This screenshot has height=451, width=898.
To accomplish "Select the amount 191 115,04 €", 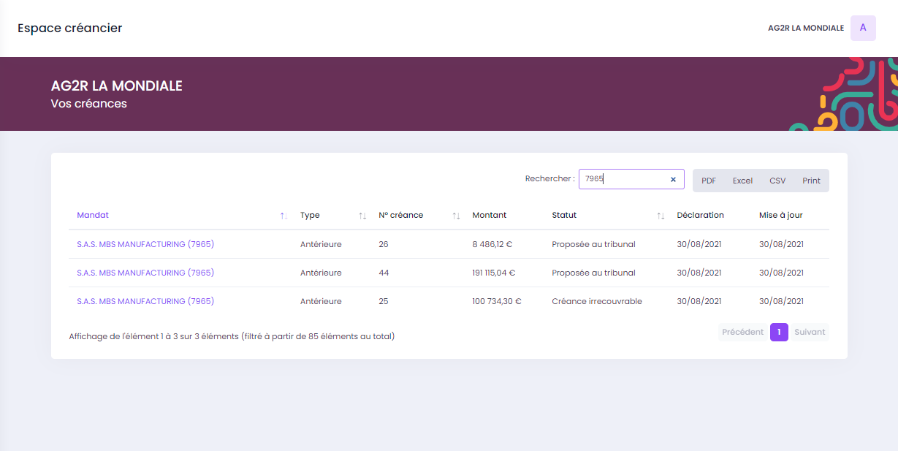I will (494, 273).
